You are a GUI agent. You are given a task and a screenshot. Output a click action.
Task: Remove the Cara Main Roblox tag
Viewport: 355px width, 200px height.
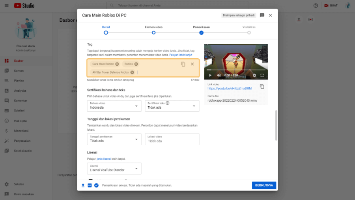point(117,64)
